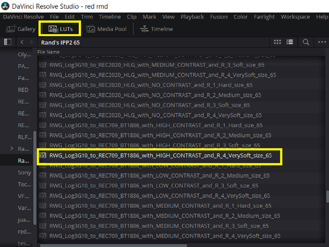Open the View menu

click(x=168, y=17)
